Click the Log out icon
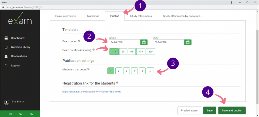 pos(6,66)
